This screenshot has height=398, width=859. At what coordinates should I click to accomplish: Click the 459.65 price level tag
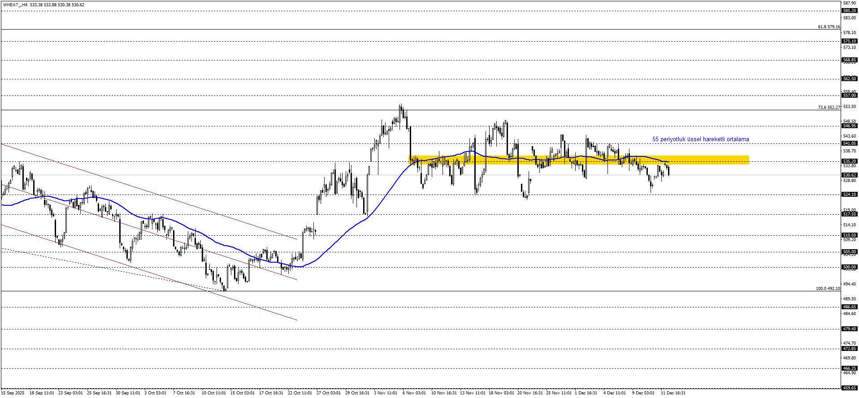click(x=850, y=388)
